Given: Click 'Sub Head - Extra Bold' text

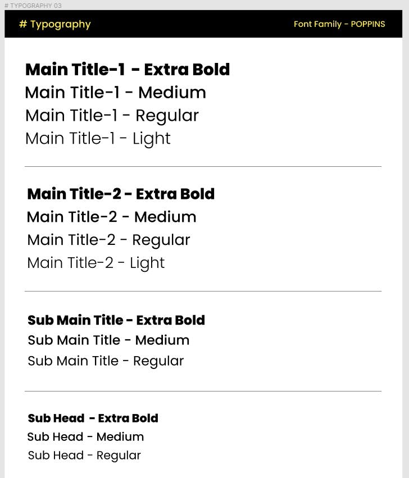Looking at the screenshot, I should 93,418.
